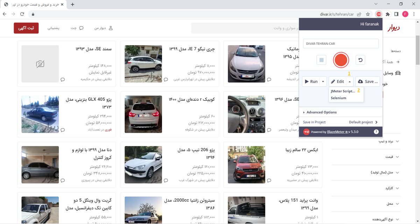
Task: Open BlazeMeter help question mark icon
Action: click(376, 132)
